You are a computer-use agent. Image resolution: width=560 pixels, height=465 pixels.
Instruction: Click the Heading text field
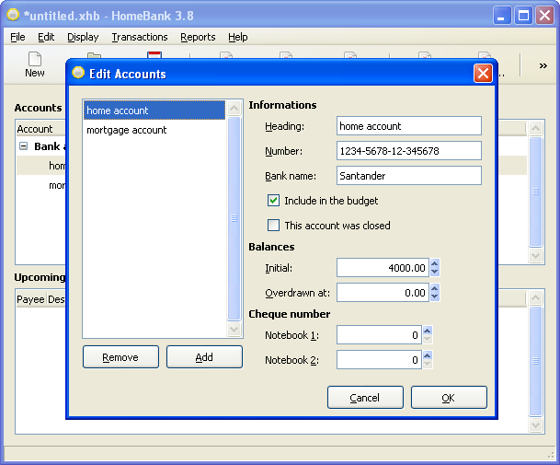(x=409, y=126)
